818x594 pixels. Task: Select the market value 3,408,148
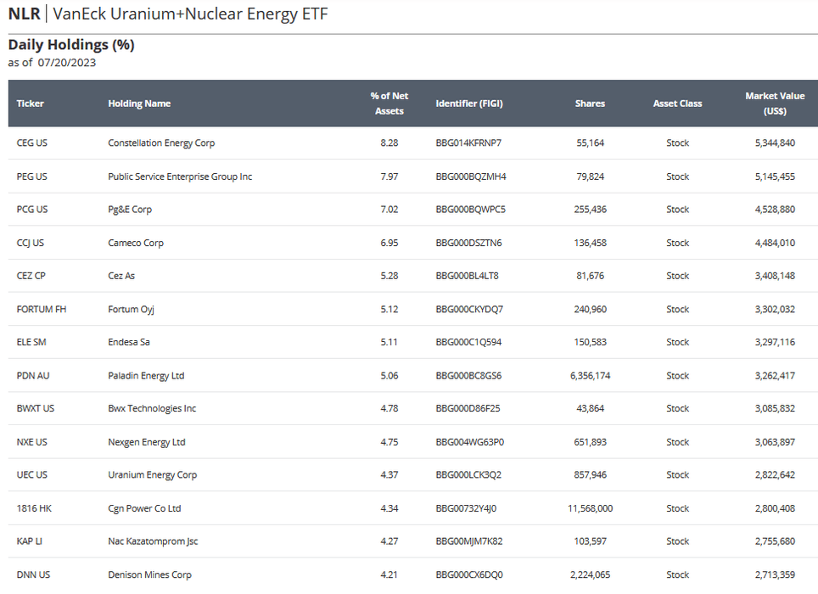[x=775, y=275]
